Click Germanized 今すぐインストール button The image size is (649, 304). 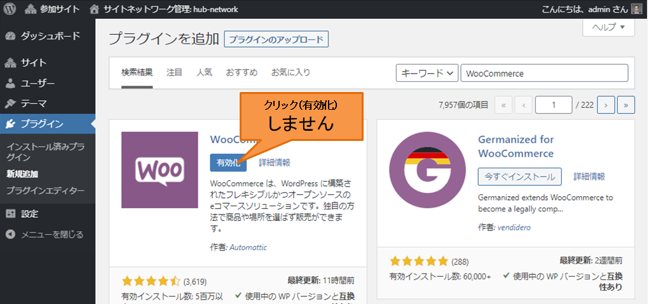click(519, 176)
